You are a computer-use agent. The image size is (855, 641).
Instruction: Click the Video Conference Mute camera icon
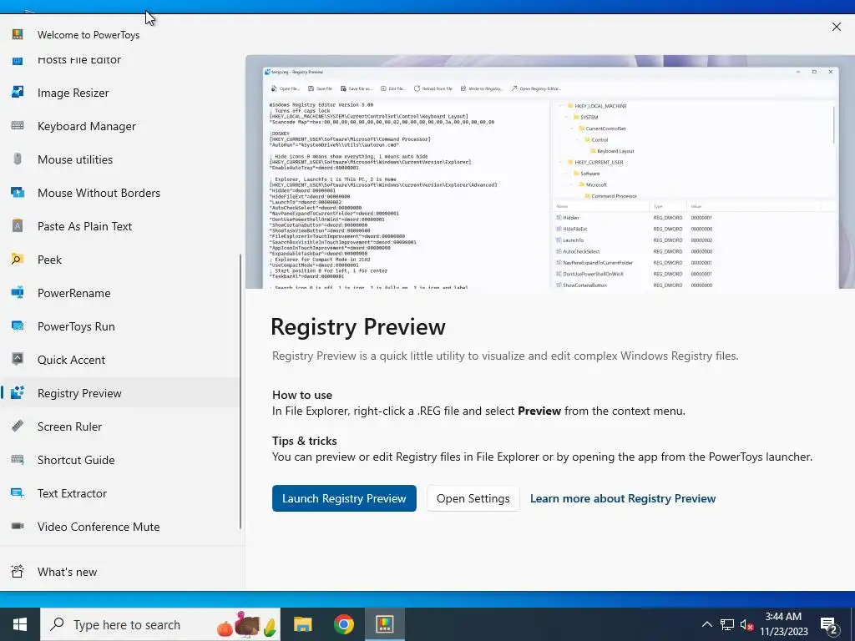pos(18,526)
